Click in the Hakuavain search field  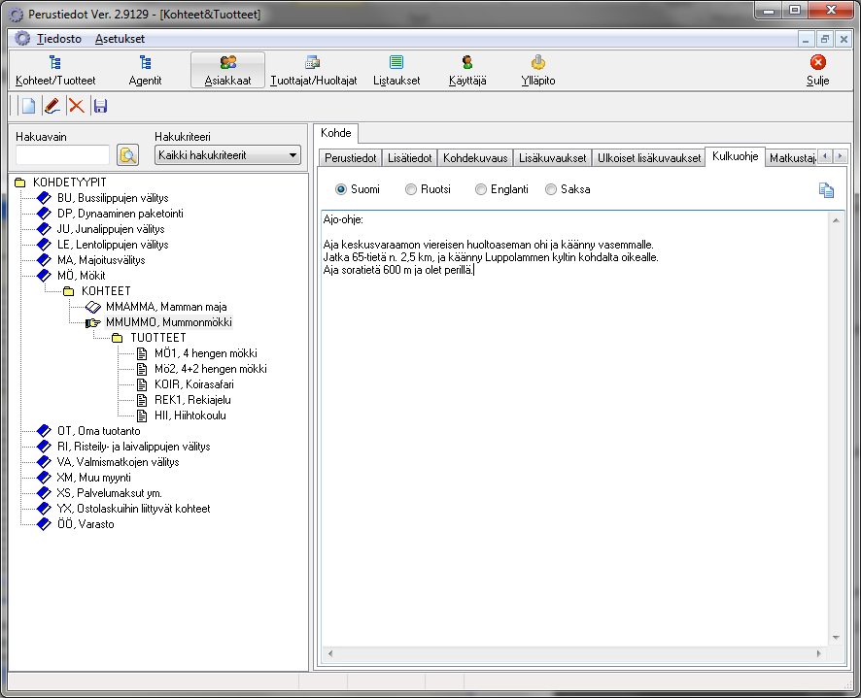click(x=62, y=155)
